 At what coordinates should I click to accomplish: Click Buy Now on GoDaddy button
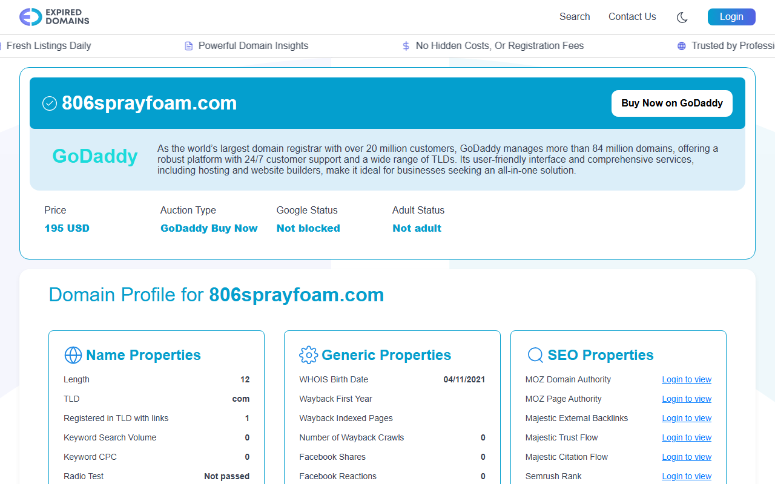tap(672, 103)
